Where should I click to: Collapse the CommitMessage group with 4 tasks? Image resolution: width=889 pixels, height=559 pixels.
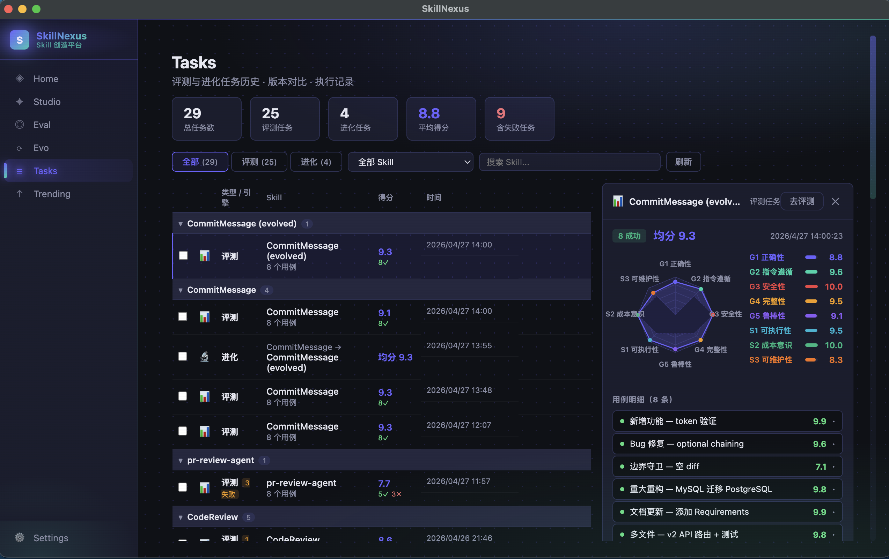181,290
